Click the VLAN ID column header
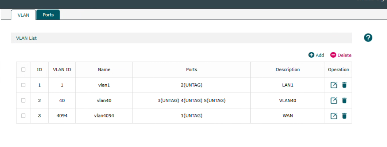 pos(62,69)
